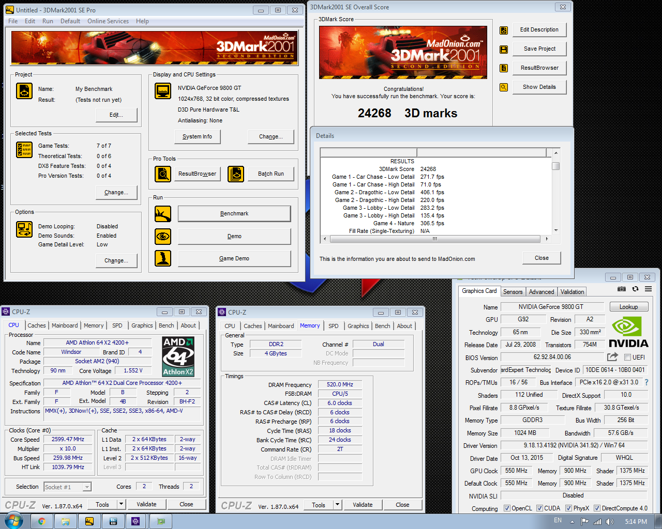Open Windows Explorer from the taskbar
Screen dimensions: 662x529
pos(66,521)
